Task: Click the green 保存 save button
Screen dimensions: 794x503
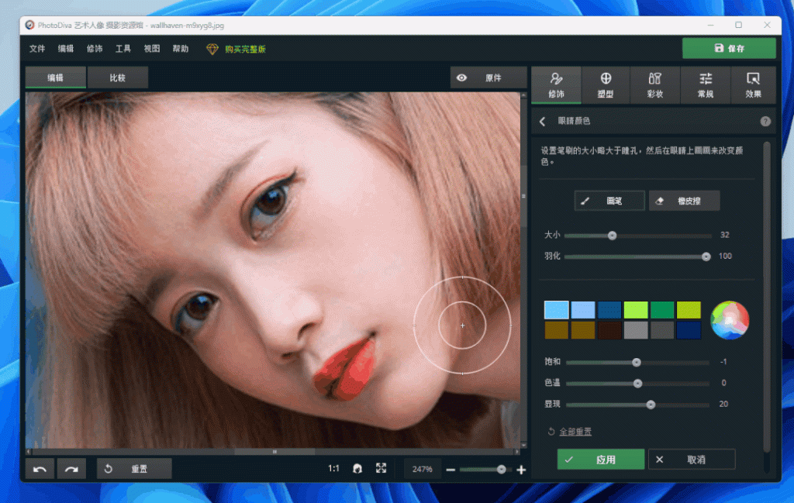Action: point(728,48)
